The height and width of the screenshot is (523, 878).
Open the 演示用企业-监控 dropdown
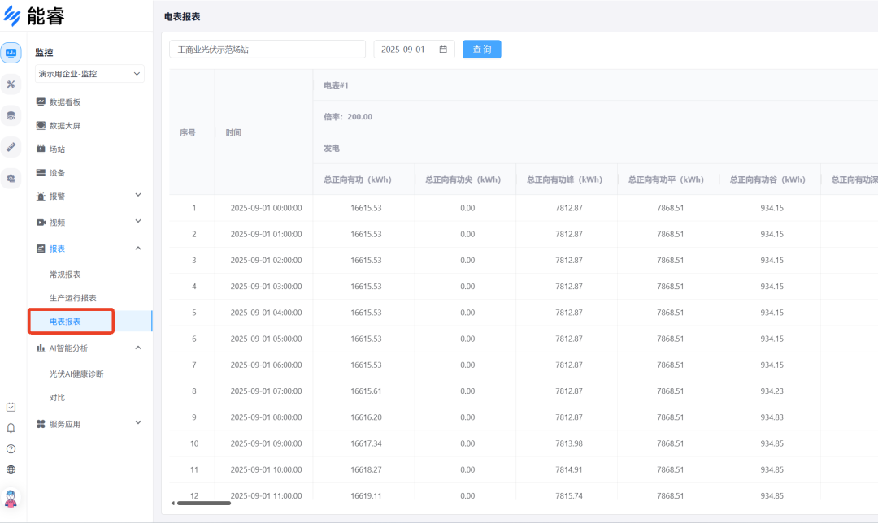coord(90,74)
